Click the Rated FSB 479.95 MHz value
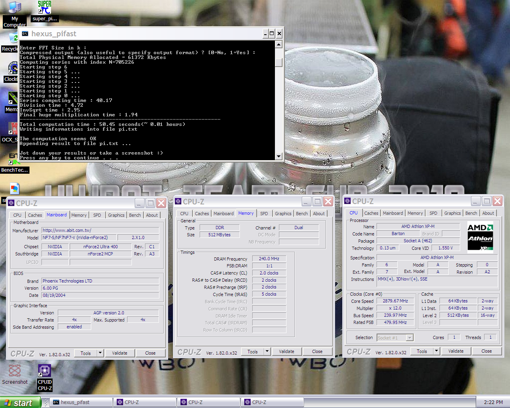The width and height of the screenshot is (510, 408). [x=395, y=322]
